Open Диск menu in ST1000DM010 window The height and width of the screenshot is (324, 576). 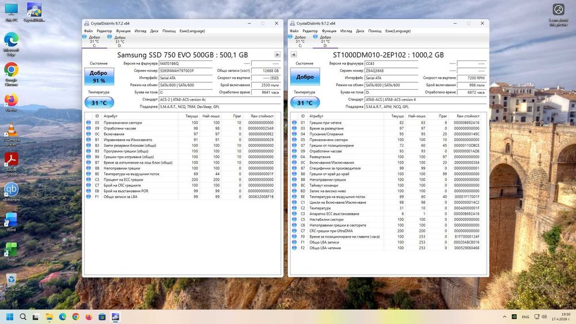pos(360,31)
